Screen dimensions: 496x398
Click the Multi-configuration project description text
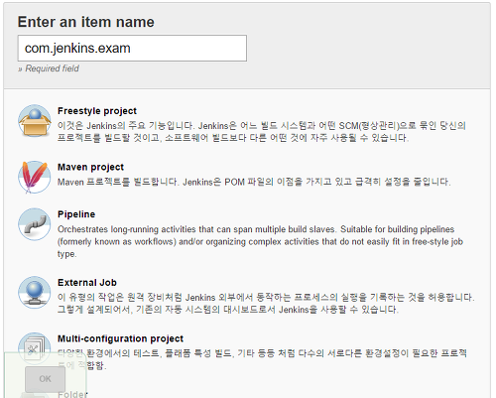coord(262,359)
